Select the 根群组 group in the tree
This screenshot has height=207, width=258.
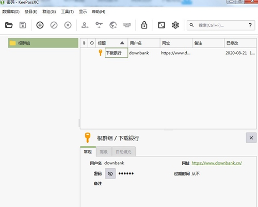[43, 43]
